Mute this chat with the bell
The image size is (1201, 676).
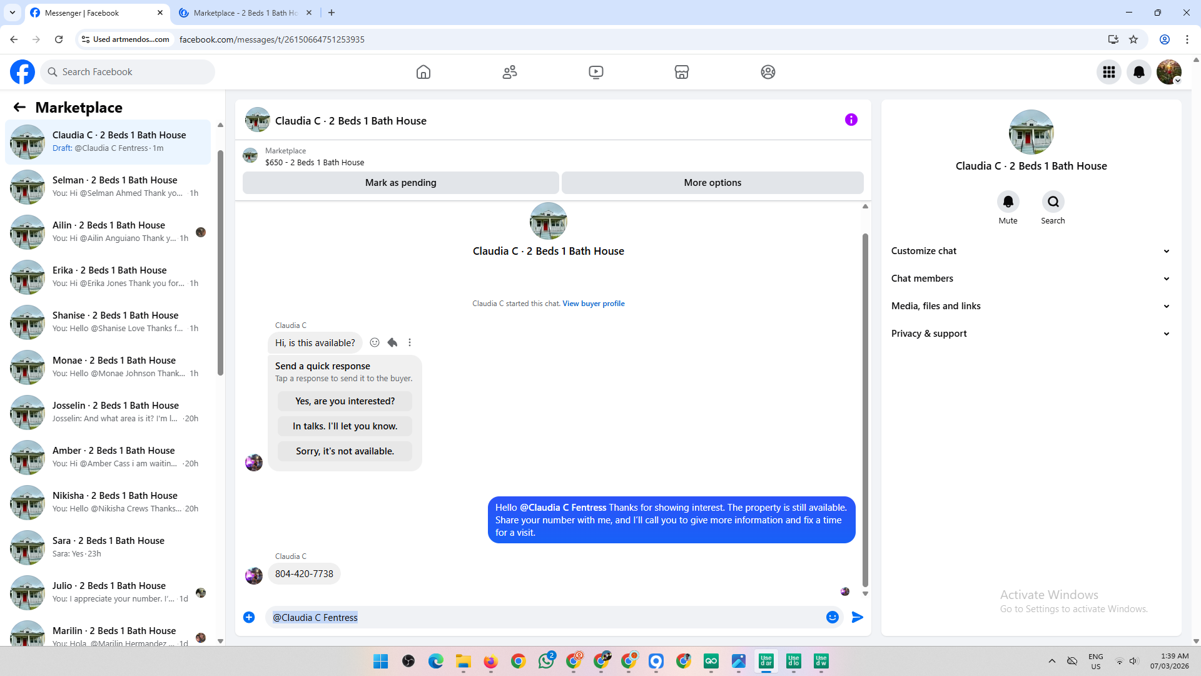tap(1008, 202)
